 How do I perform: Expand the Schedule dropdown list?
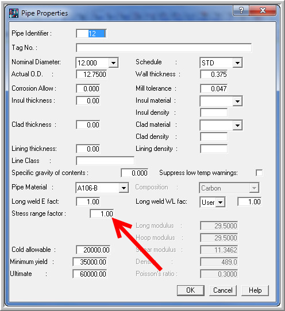(237, 63)
